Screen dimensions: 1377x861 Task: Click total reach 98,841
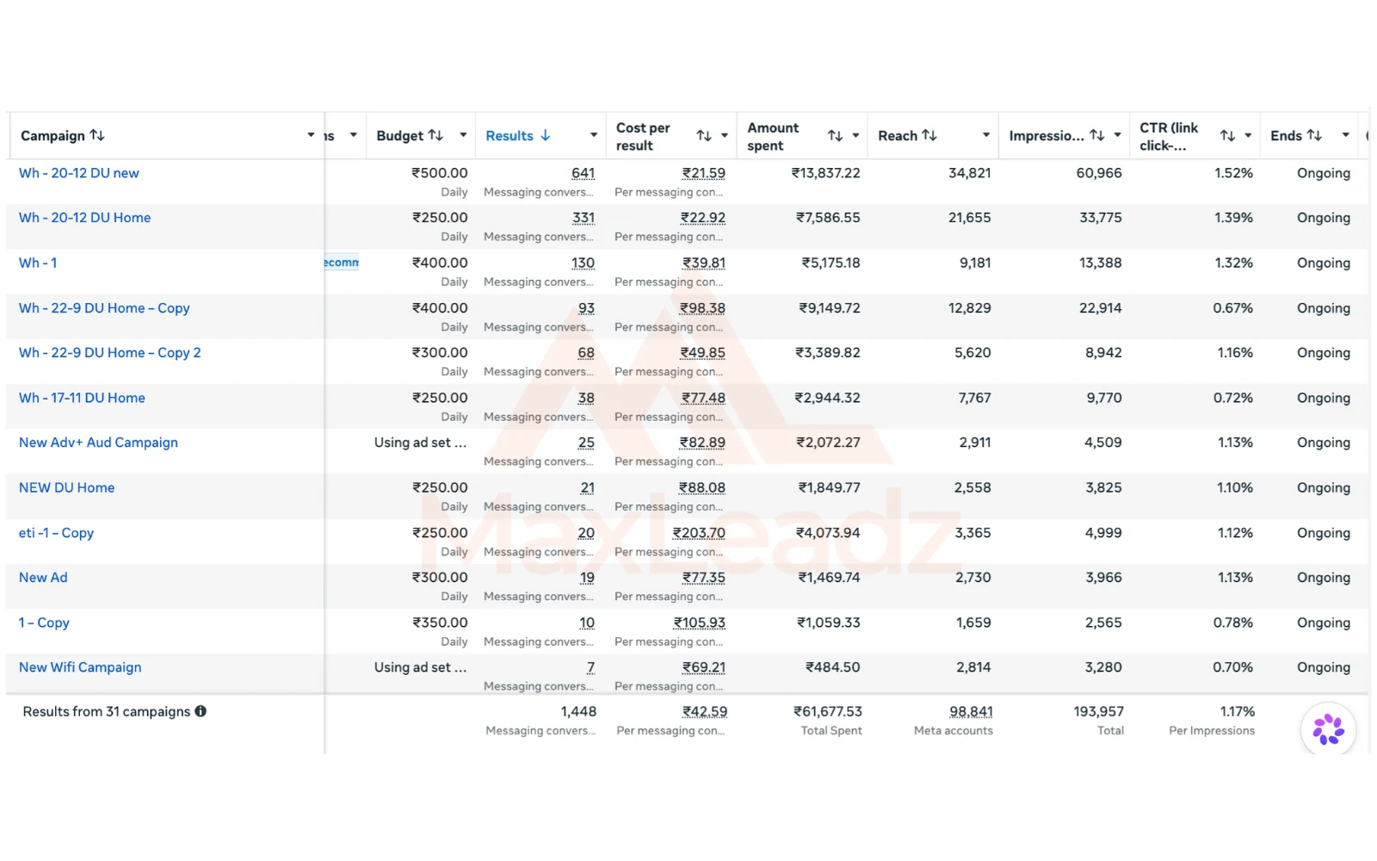[x=971, y=711]
